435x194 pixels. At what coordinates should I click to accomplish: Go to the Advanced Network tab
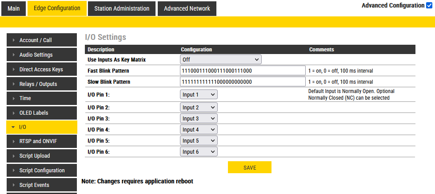187,8
